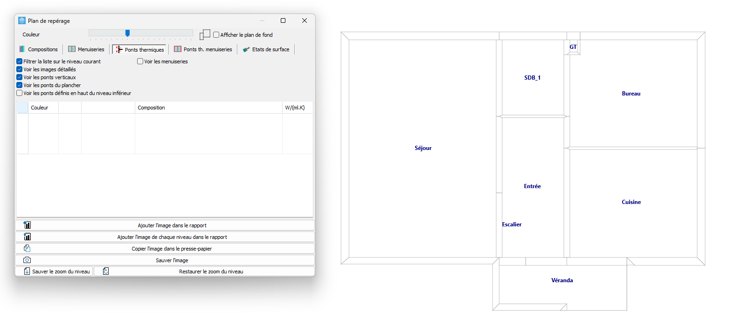Image resolution: width=735 pixels, height=326 pixels.
Task: Disable Voir les ponts du plancher
Action: click(x=20, y=85)
